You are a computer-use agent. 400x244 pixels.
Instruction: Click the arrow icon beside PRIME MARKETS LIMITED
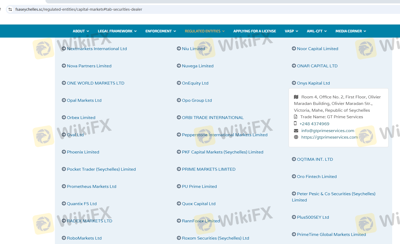(x=179, y=169)
